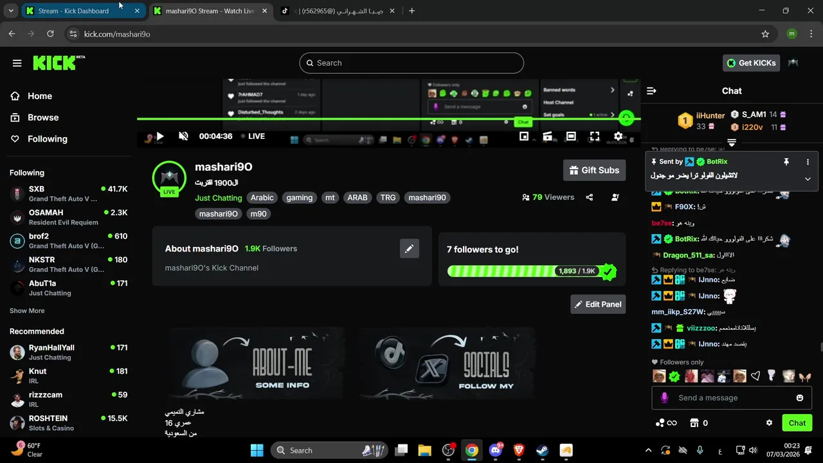Enter fullscreen on the stream player
This screenshot has height=463, width=823.
[x=595, y=136]
